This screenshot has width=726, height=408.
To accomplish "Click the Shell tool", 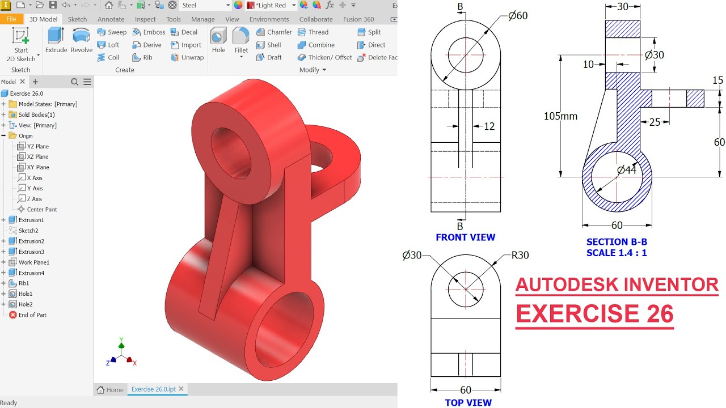I will pos(268,45).
